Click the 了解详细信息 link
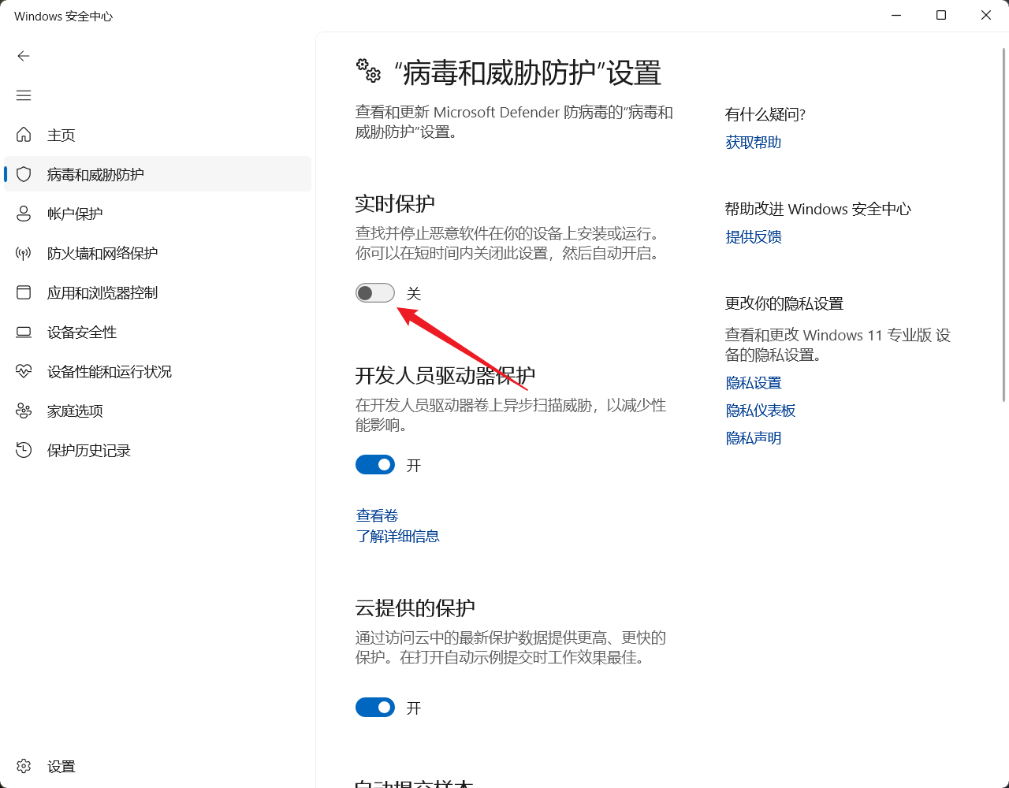 click(397, 536)
